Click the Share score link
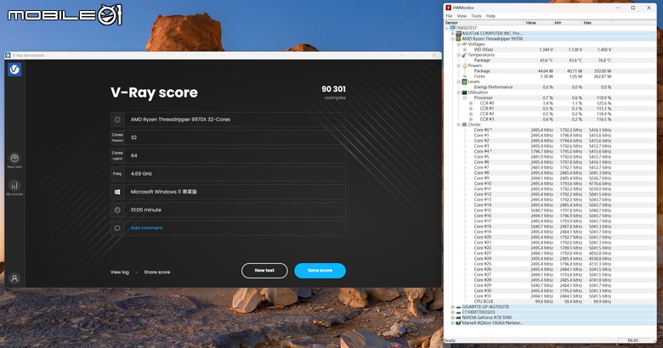This screenshot has height=348, width=663. point(157,272)
